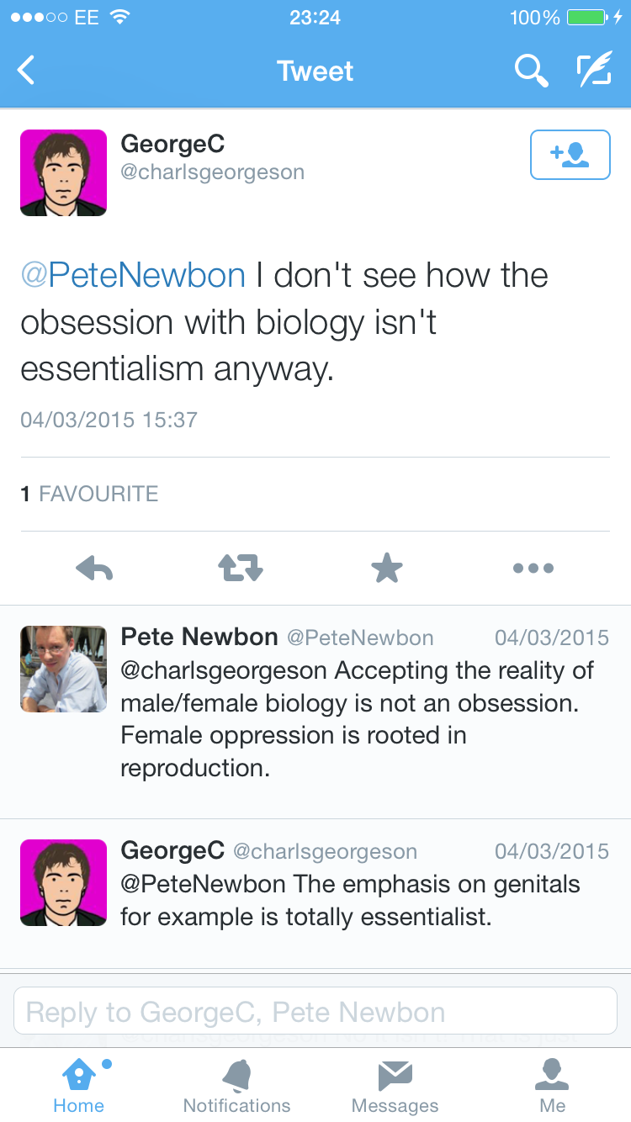The width and height of the screenshot is (631, 1122).
Task: Tap the back arrow icon
Action: (x=27, y=71)
